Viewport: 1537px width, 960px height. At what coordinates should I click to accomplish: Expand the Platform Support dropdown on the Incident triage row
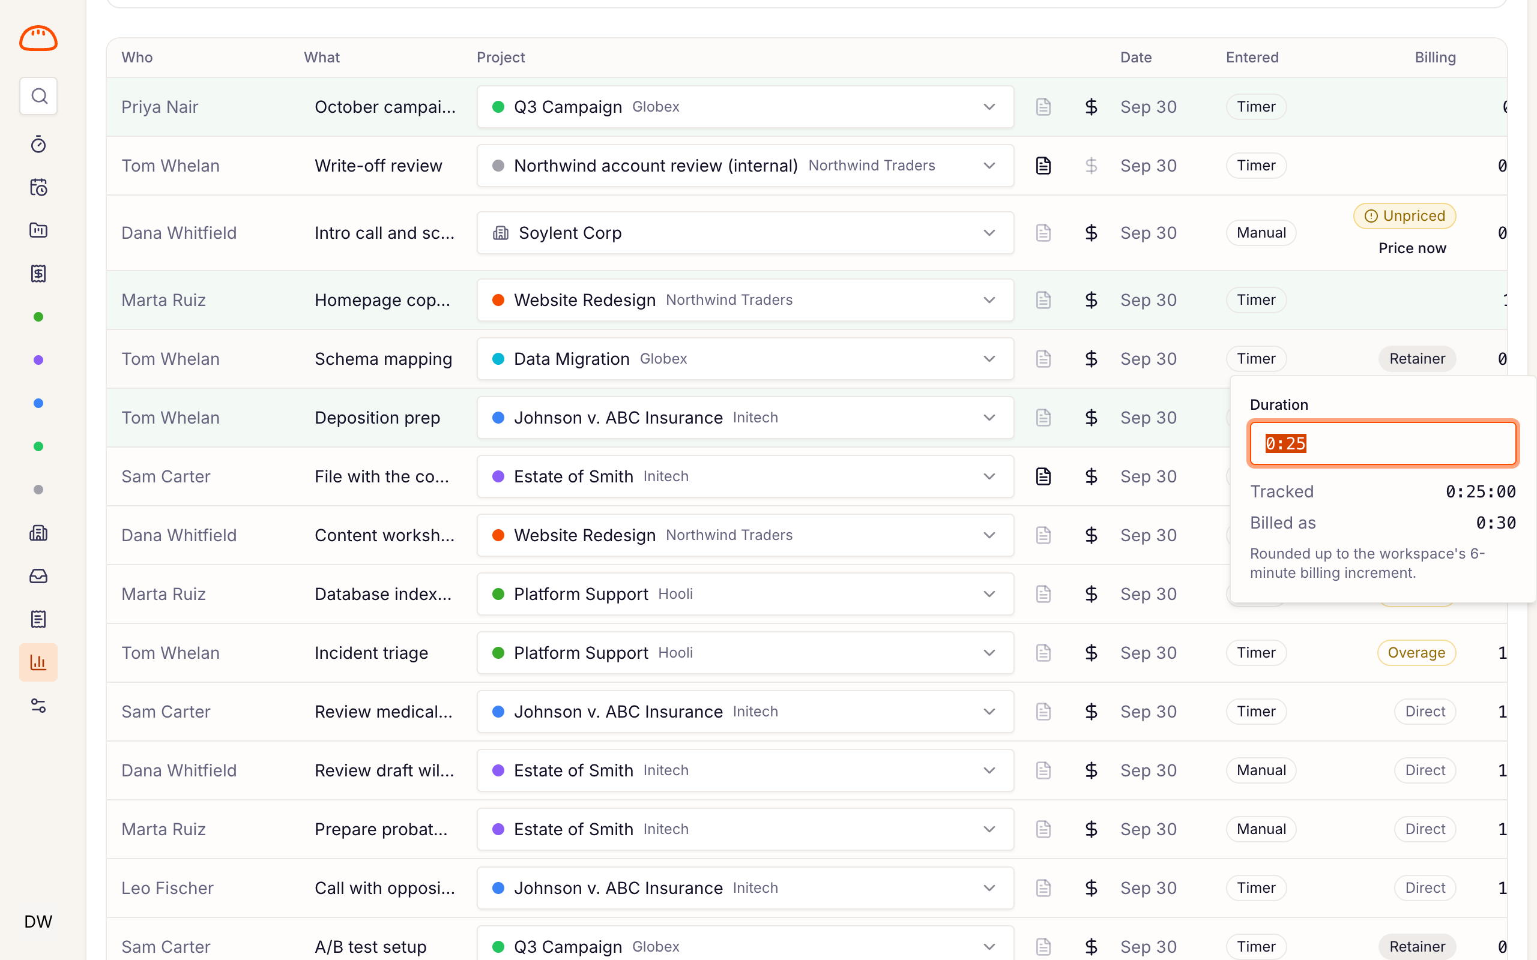[x=745, y=653]
